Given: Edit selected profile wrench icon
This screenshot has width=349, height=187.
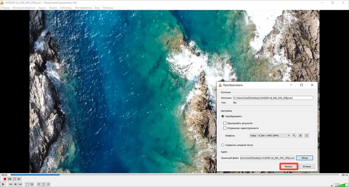Looking at the screenshot, I should 294,135.
